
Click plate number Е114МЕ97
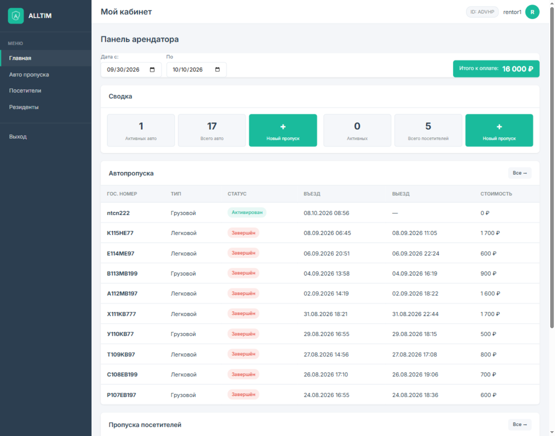click(121, 254)
